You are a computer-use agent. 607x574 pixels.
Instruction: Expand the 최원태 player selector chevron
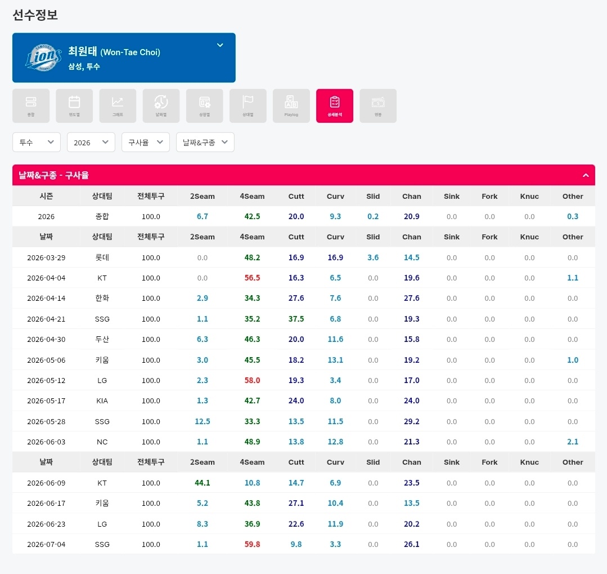click(220, 45)
